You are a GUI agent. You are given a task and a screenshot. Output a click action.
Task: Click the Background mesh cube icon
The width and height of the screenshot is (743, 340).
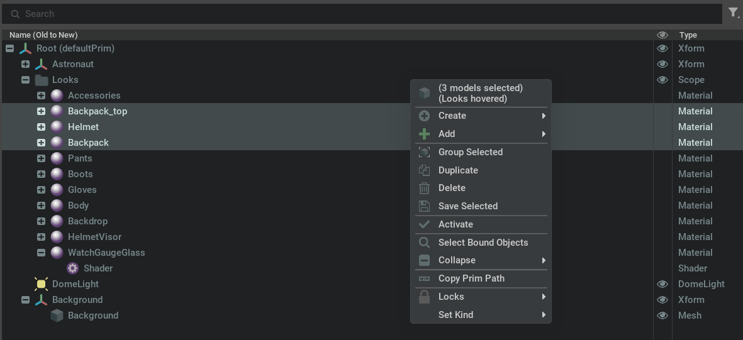[x=57, y=315]
